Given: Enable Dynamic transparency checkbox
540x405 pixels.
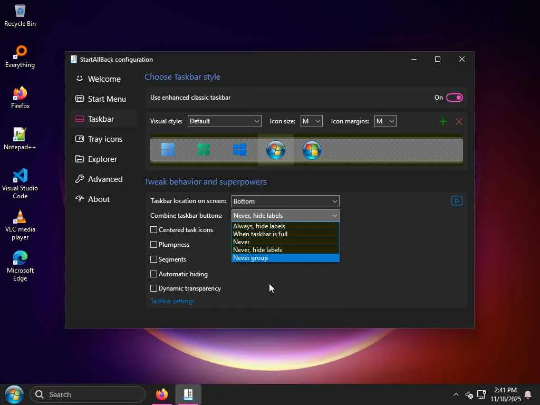Looking at the screenshot, I should pos(153,288).
